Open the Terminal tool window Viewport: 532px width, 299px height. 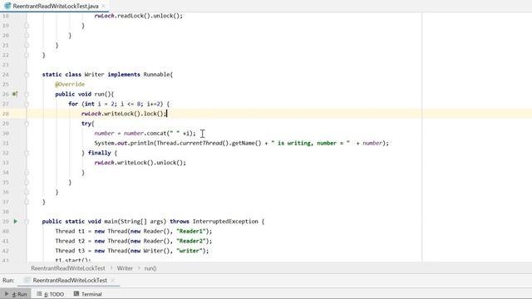tap(87, 294)
